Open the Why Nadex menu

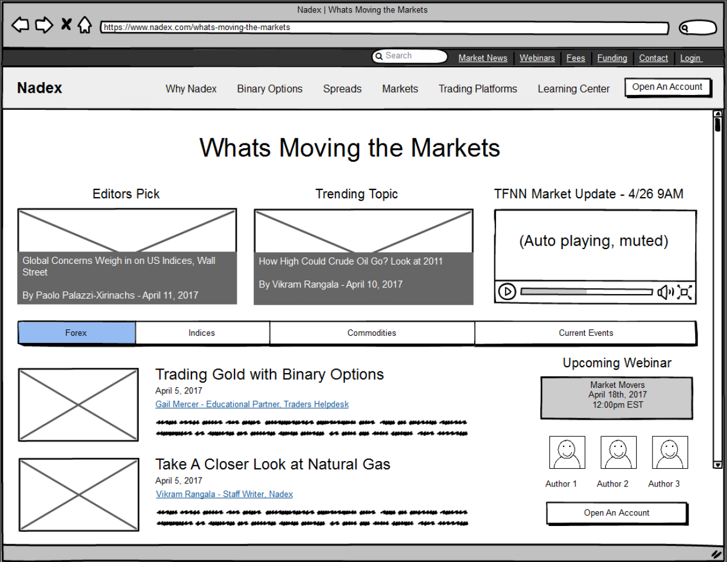191,89
